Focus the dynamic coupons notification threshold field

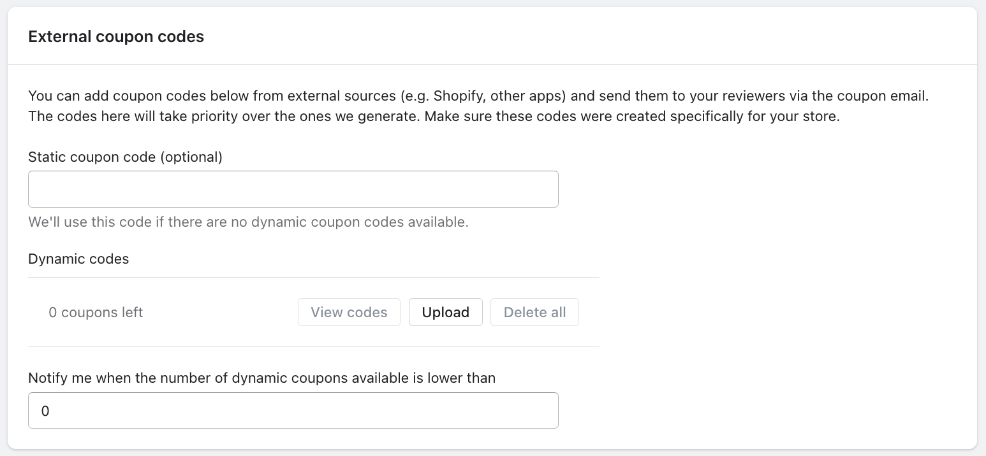click(293, 410)
